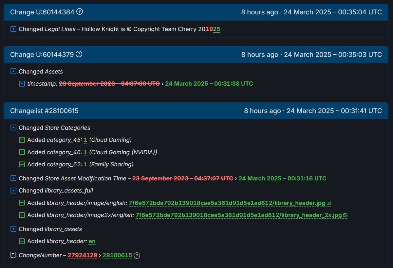Click changed icon beside Store Categories
The height and width of the screenshot is (268, 393).
coord(13,128)
